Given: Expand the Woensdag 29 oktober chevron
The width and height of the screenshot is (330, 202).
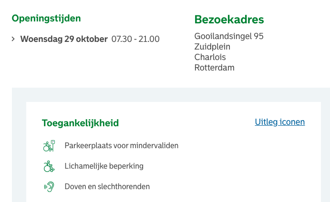Looking at the screenshot, I should 13,39.
